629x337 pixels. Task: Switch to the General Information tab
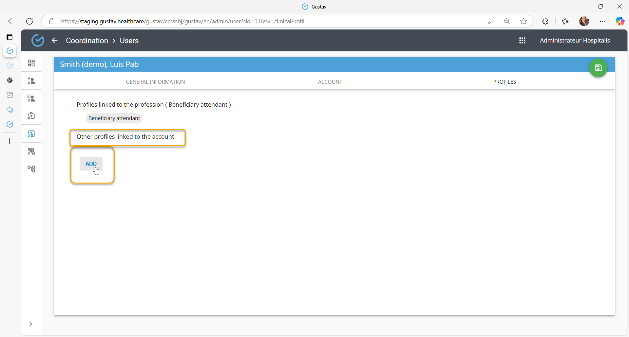[155, 82]
